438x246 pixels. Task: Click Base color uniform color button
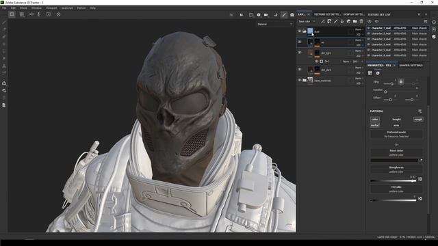(396, 152)
